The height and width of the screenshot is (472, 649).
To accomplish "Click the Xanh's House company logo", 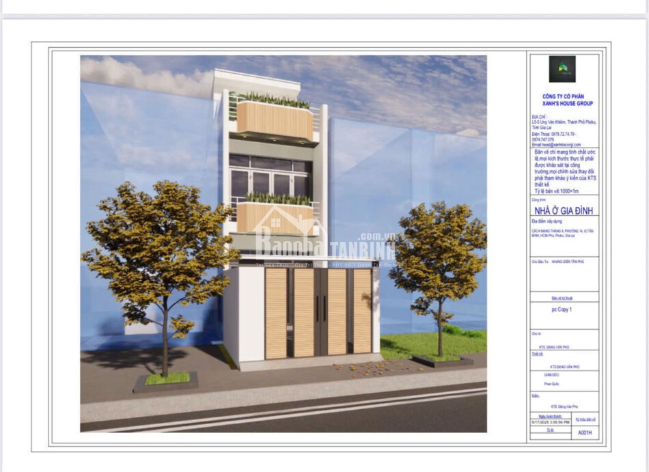I will click(562, 69).
